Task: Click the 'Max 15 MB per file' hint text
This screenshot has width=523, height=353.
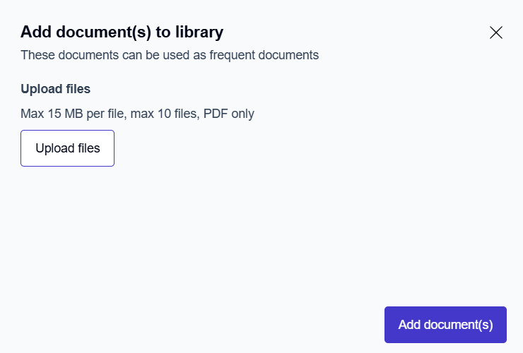Action: (x=72, y=114)
